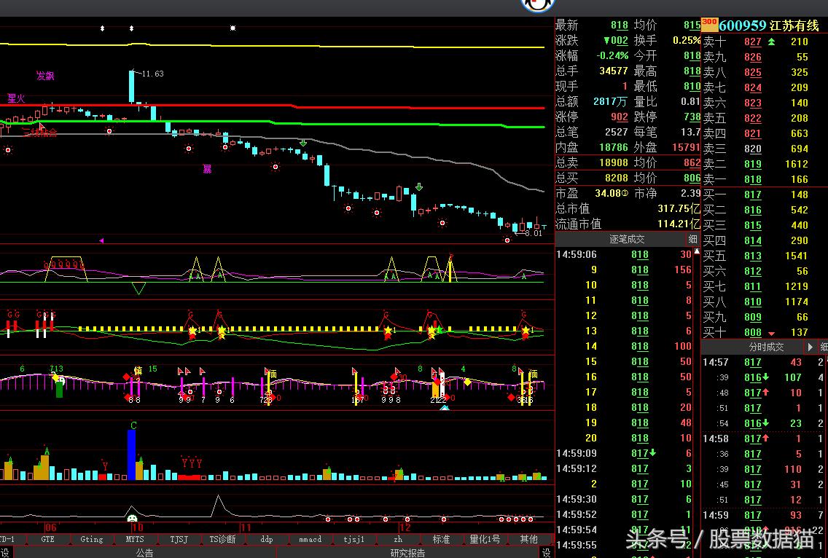This screenshot has height=558, width=828.
Task: Click the green inverted triangle in the first indicator pane
Action: click(x=139, y=288)
